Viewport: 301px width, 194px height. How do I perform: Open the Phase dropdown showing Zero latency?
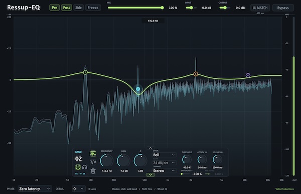tap(35, 189)
